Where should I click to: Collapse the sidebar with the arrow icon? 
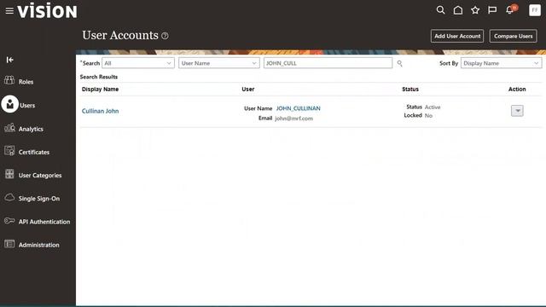[9, 60]
